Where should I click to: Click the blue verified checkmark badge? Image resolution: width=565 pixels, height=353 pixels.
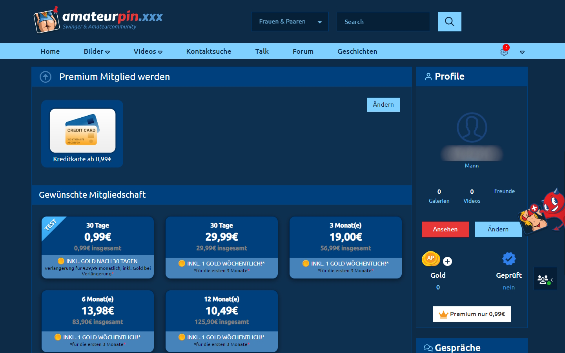tap(509, 259)
